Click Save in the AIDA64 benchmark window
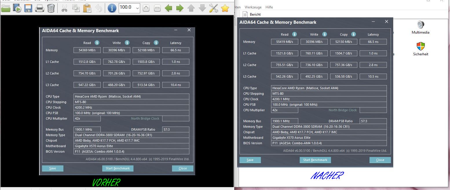The image size is (450, 190). tap(250, 160)
